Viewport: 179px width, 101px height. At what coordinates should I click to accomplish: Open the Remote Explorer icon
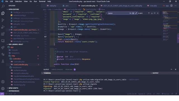[x=3, y=41]
